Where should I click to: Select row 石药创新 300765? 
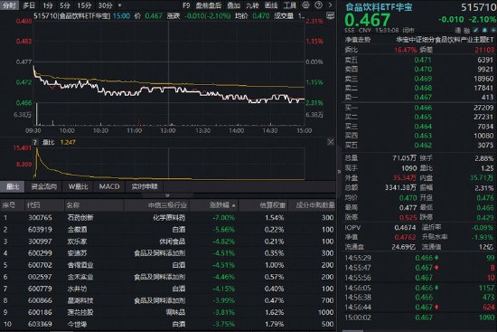coord(168,218)
